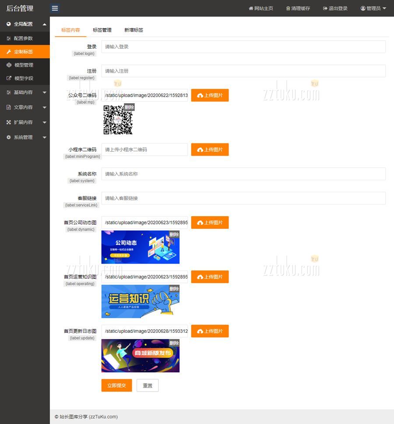Image resolution: width=394 pixels, height=424 pixels.
Task: Click the 重置 reset button
Action: coord(148,385)
